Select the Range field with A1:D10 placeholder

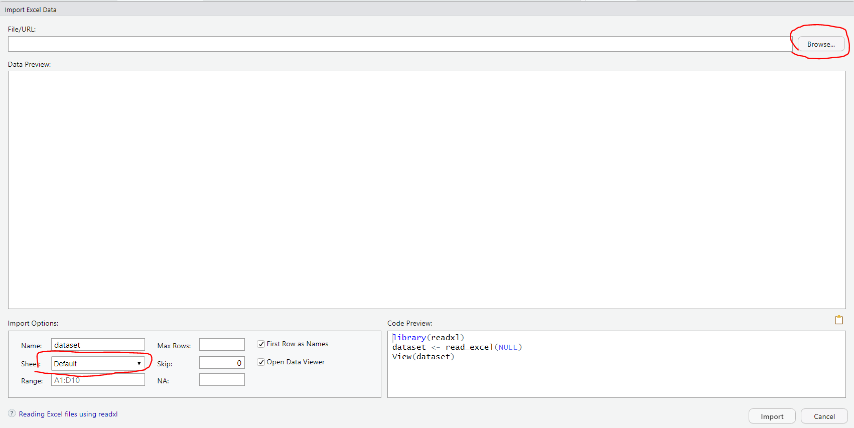pos(98,380)
